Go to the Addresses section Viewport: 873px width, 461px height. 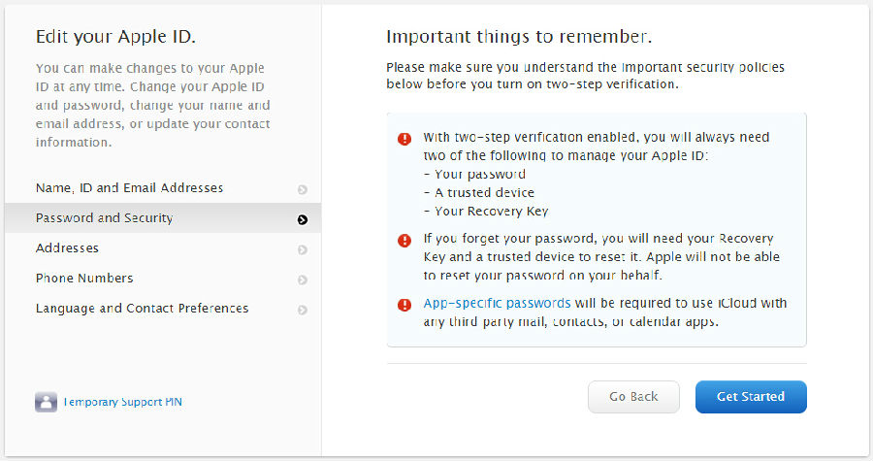click(x=163, y=248)
